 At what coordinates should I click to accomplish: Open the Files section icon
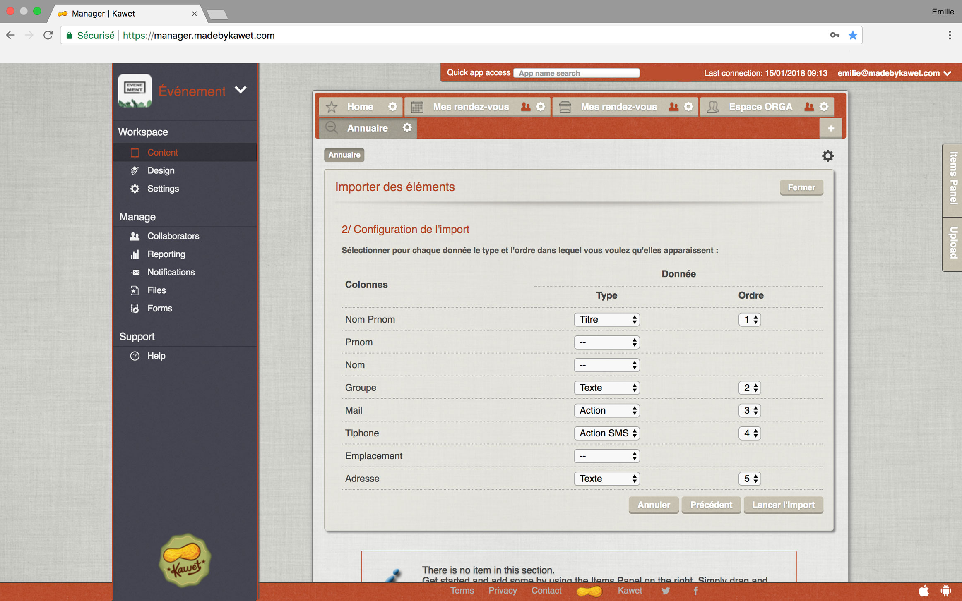pyautogui.click(x=135, y=290)
